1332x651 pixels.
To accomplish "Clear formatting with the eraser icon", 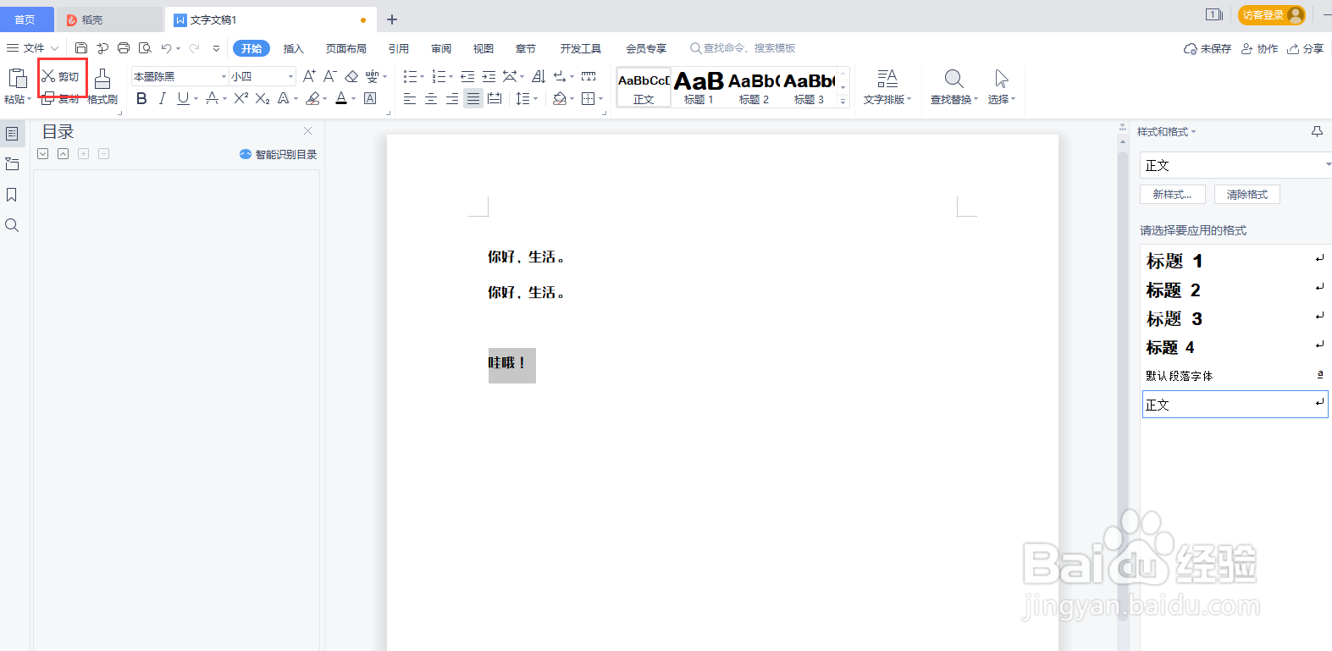I will 351,76.
